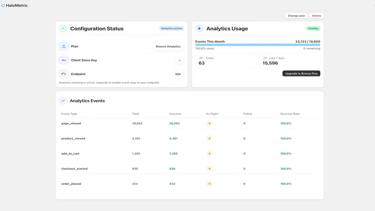Viewport: 375px width, 211px height.
Task: Click the HaloMetric brand name
Action: [17, 6]
